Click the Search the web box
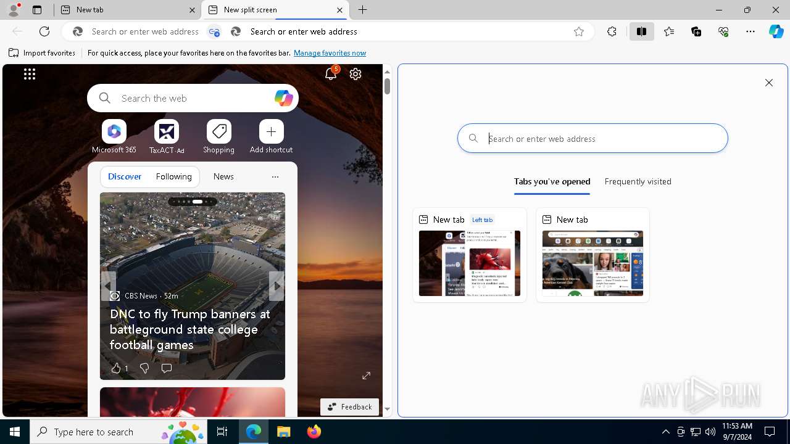 point(193,98)
